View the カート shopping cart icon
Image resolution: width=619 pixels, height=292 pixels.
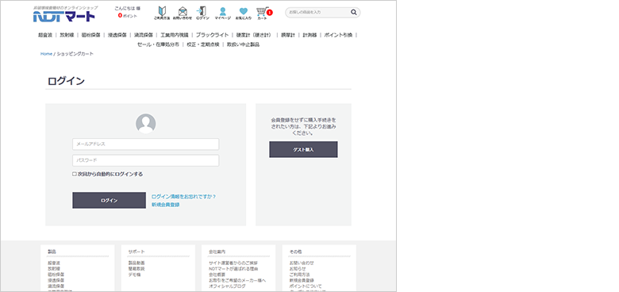point(263,13)
